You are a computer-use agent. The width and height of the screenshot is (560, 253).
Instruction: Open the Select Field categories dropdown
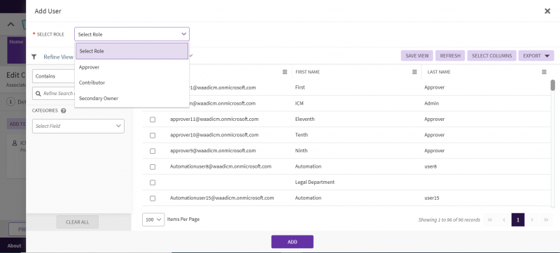click(78, 126)
